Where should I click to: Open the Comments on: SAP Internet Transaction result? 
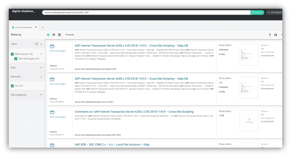[x=134, y=112]
